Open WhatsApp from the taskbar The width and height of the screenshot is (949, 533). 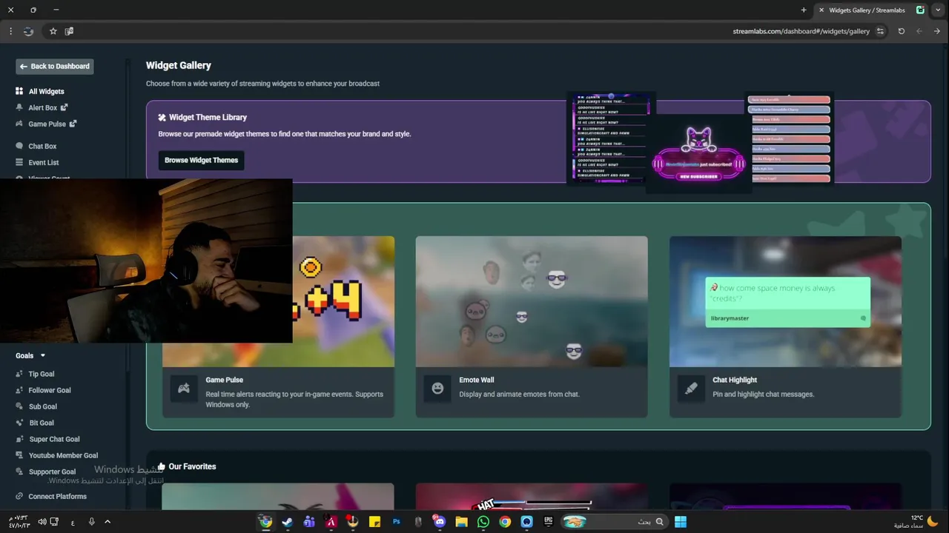483,522
